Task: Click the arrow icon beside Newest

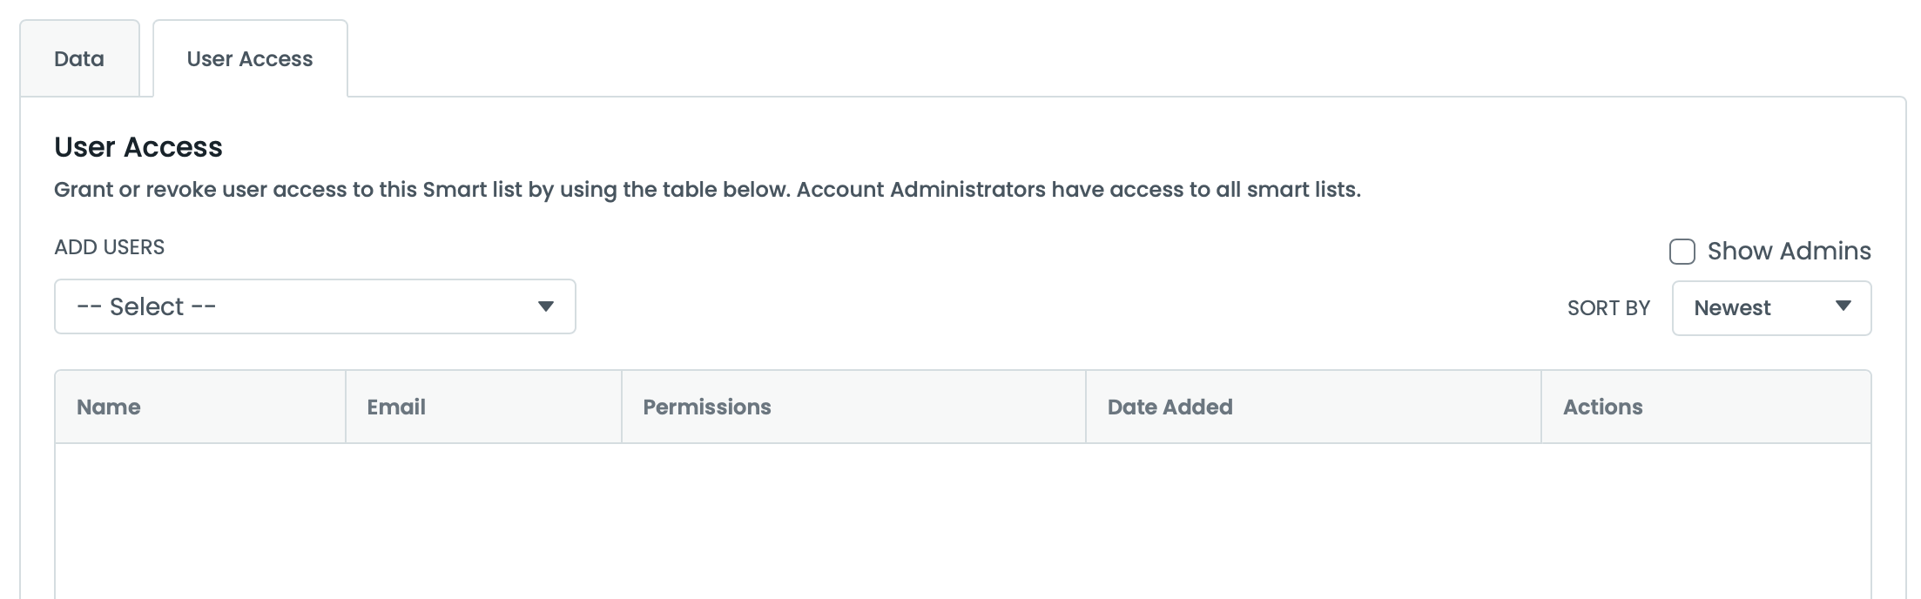Action: pos(1843,306)
